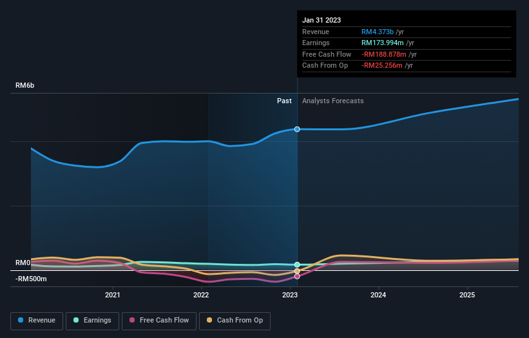Click the RM0 y-axis label
Viewport: 529px width, 338px height.
[x=23, y=263]
